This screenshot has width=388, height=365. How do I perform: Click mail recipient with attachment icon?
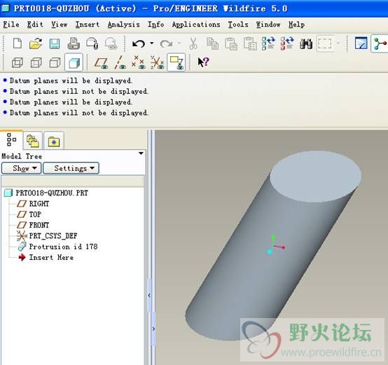(x=92, y=43)
